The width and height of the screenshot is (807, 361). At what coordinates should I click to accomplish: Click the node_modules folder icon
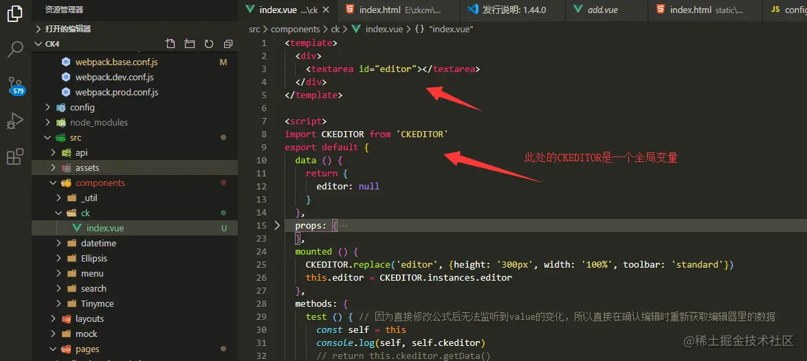[61, 123]
